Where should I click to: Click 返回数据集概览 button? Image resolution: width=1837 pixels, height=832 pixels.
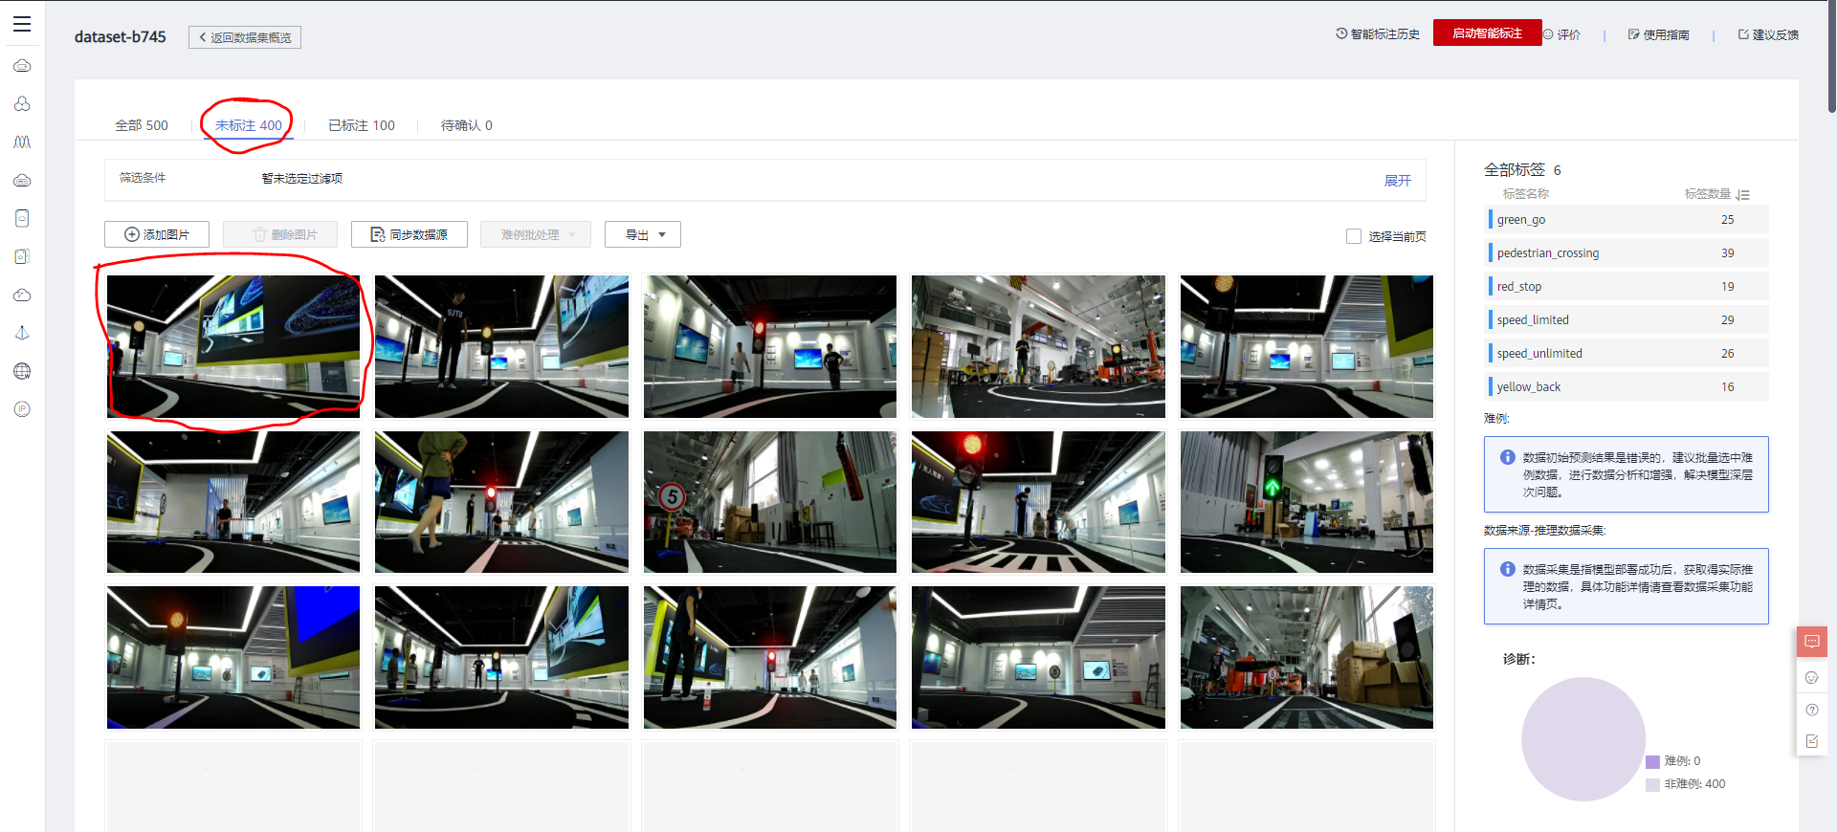click(245, 37)
